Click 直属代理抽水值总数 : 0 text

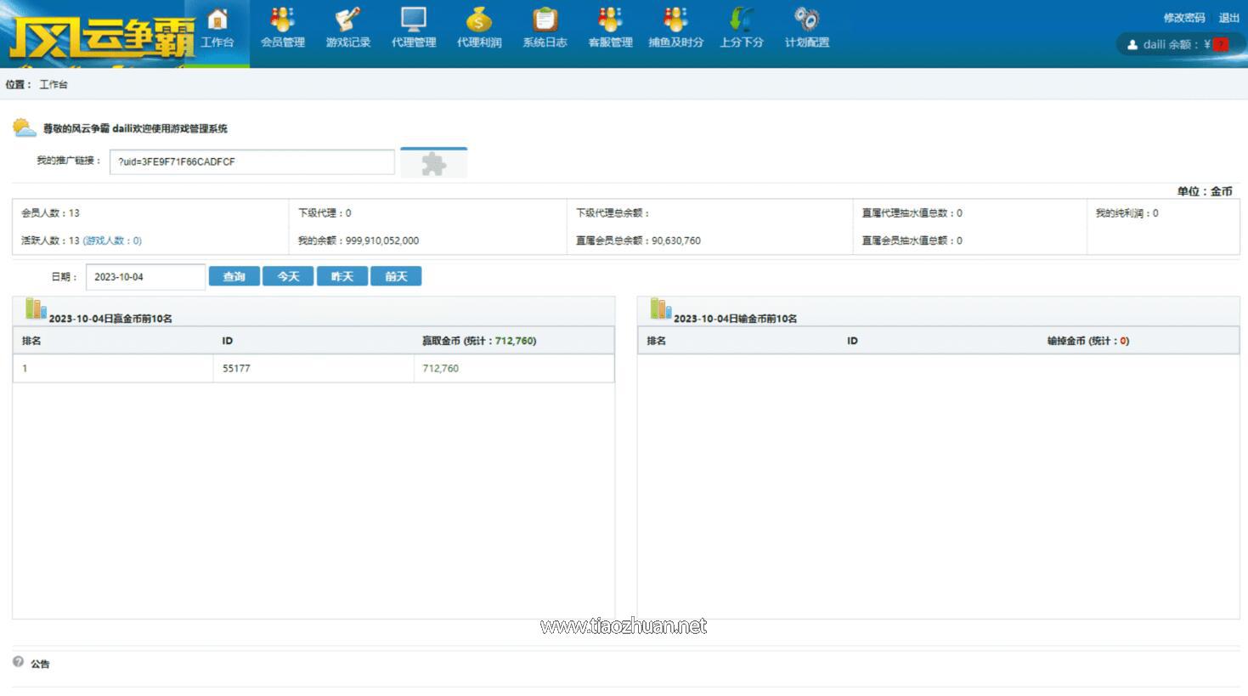tap(912, 213)
